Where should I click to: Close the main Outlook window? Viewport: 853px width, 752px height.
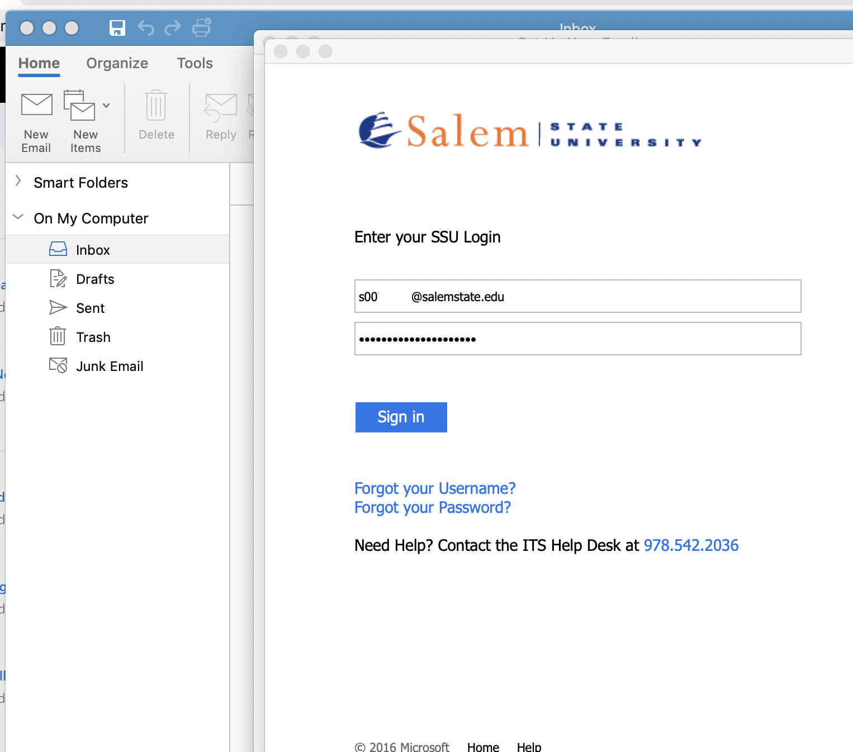click(x=27, y=28)
